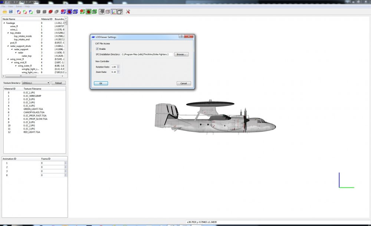Increase the Rotation Rate stepper

tap(118, 66)
